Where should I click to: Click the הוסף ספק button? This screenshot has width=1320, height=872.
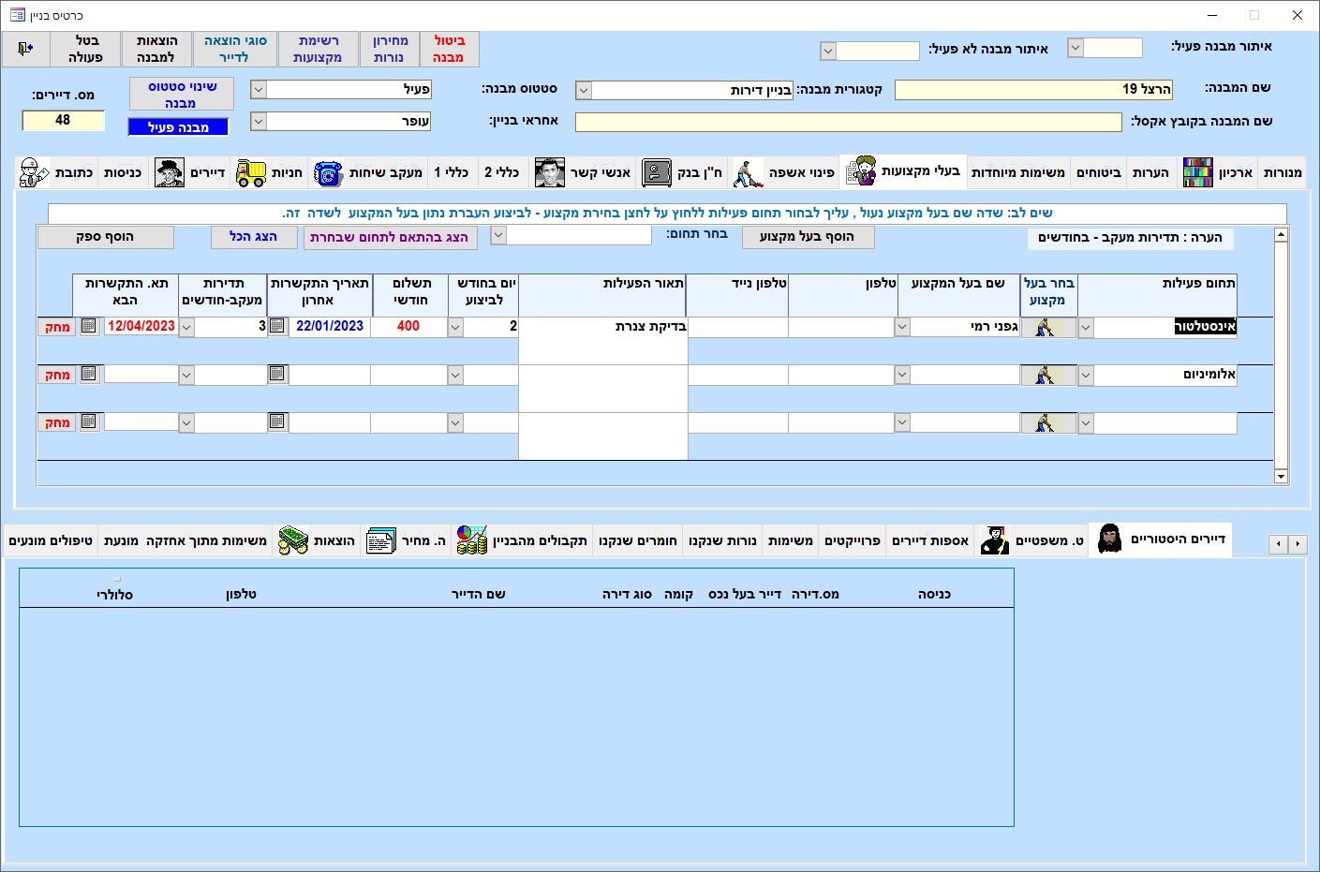pos(105,237)
